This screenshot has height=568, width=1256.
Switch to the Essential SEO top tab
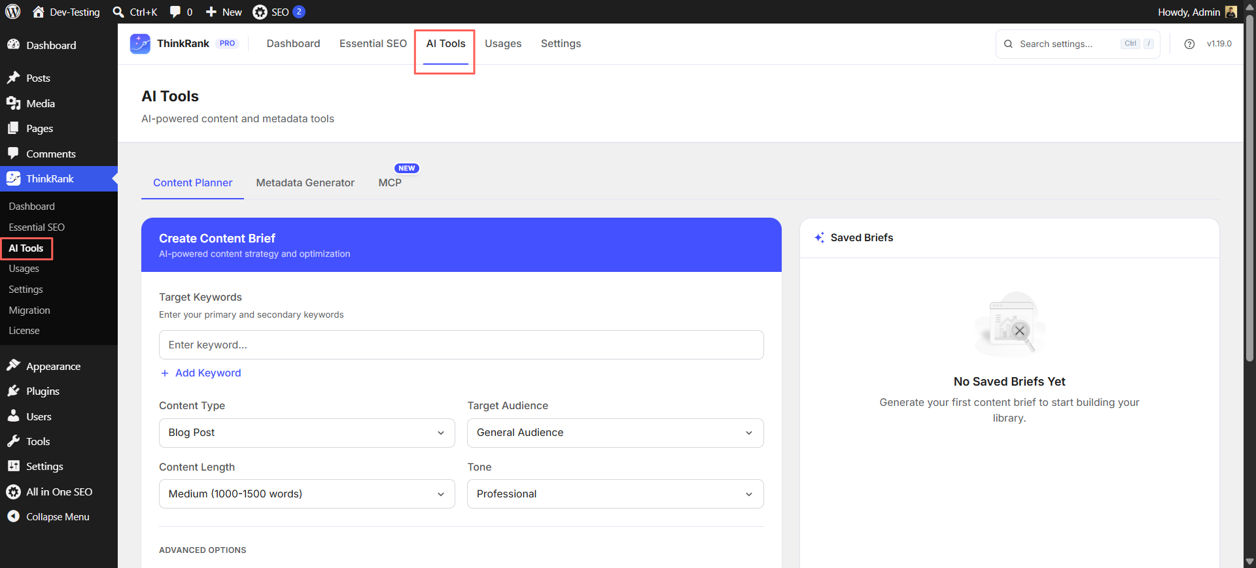373,44
